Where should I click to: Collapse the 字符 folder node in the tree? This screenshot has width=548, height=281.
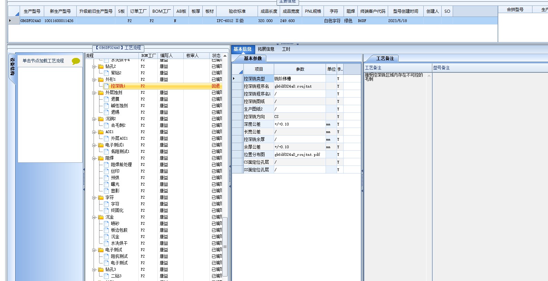(x=94, y=198)
